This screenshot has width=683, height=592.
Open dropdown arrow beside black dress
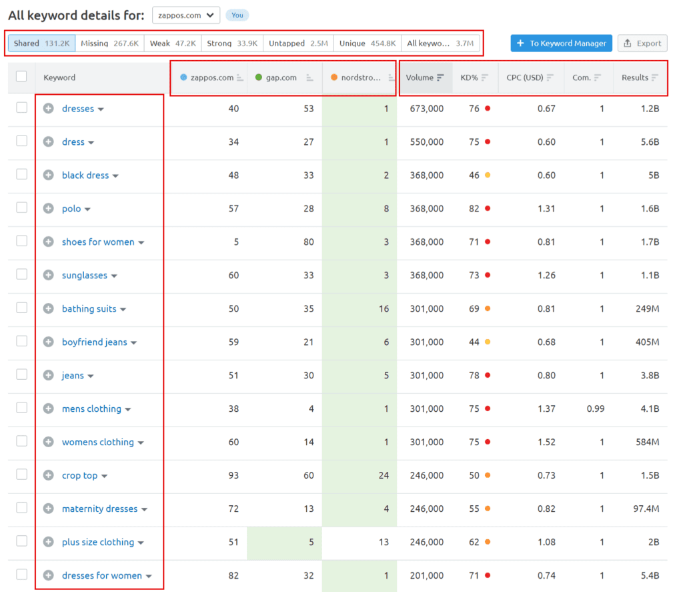click(x=115, y=176)
